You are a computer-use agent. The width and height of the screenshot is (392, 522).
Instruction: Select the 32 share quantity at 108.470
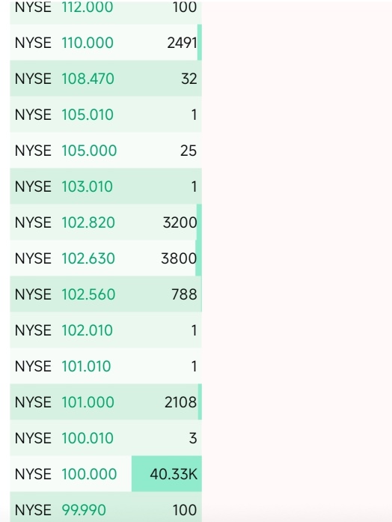189,79
